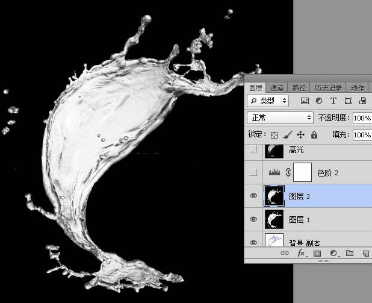Viewport: 372px width, 303px height.
Task: Switch to the 动作 tab
Action: (358, 88)
